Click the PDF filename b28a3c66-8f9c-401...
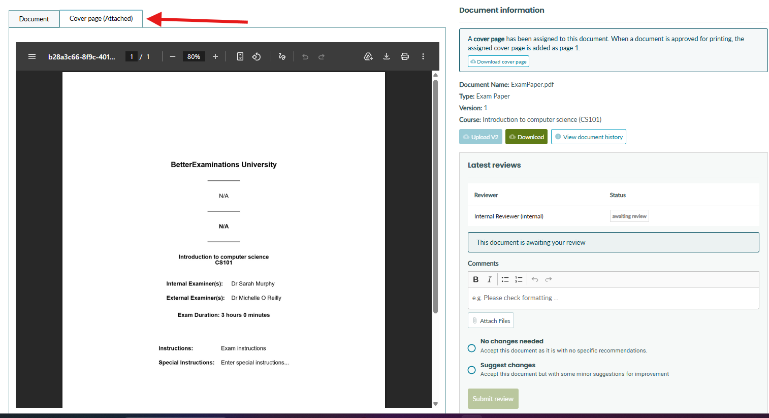769x418 pixels. [82, 57]
